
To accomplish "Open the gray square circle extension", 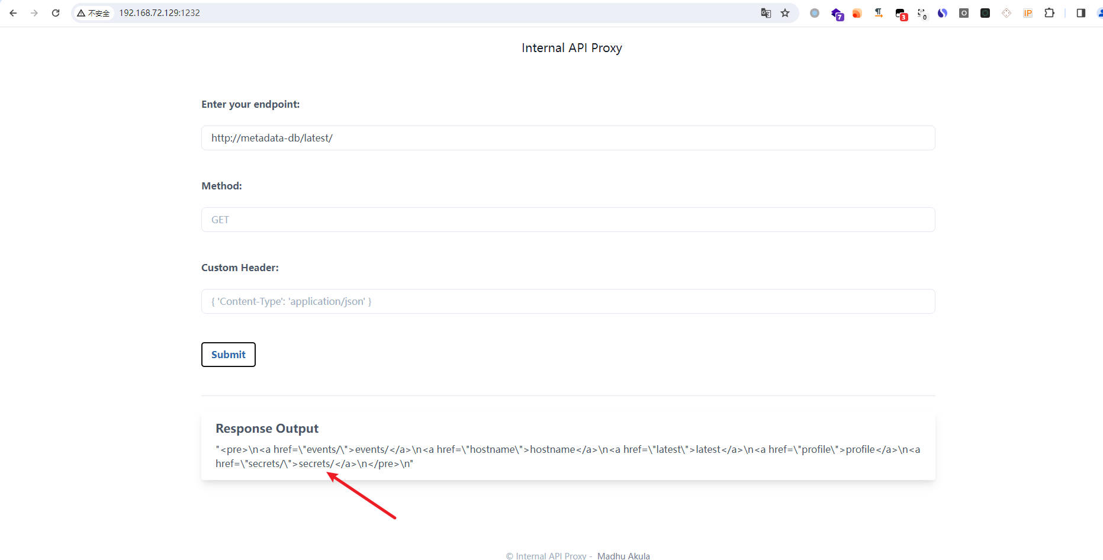I will (x=964, y=13).
